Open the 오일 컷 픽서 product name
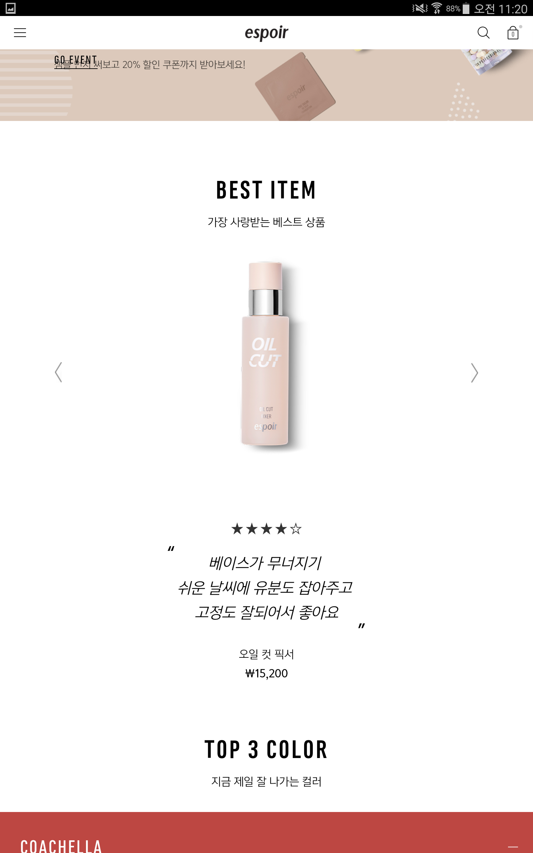Screen dimensions: 533x853 coord(266,654)
